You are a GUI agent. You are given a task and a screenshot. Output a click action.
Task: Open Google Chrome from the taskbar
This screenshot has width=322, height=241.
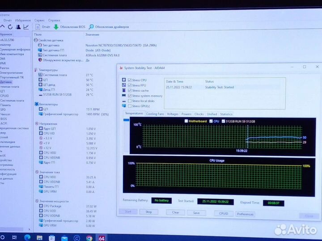point(89,238)
